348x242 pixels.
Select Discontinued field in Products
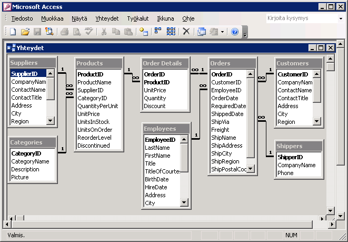point(99,146)
